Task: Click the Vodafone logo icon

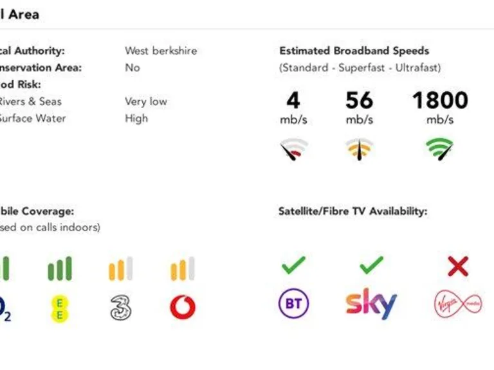Action: tap(183, 307)
